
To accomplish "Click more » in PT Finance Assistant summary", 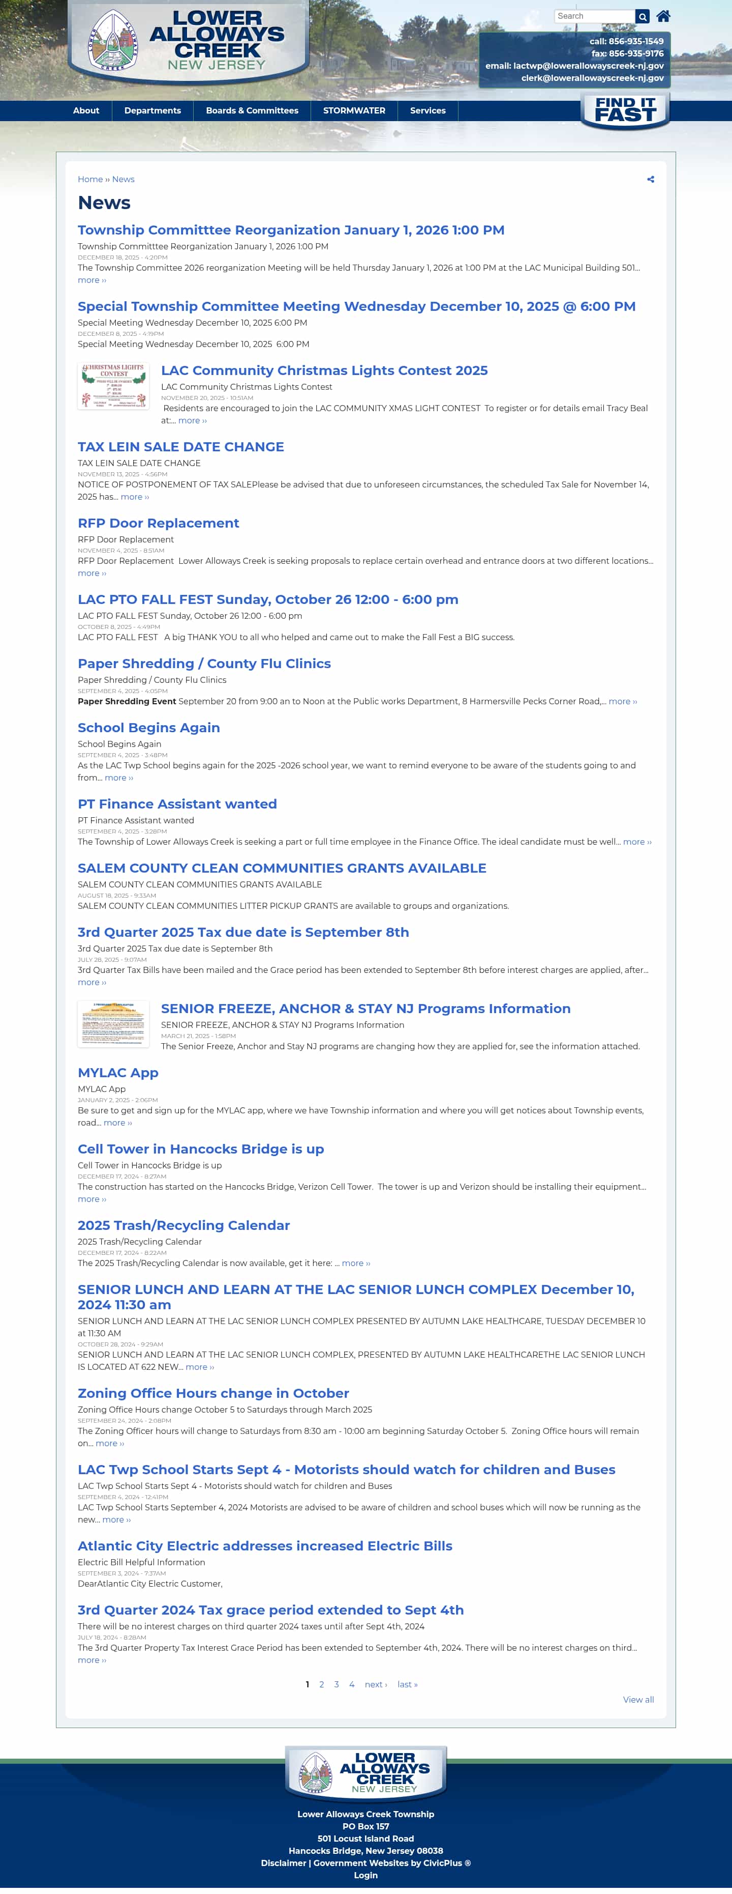I will pos(637,842).
